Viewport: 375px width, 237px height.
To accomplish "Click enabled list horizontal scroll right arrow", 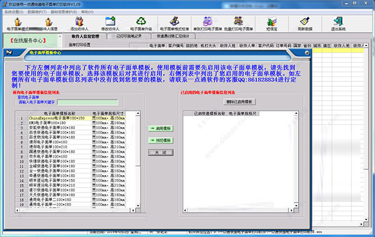I will click(x=291, y=210).
